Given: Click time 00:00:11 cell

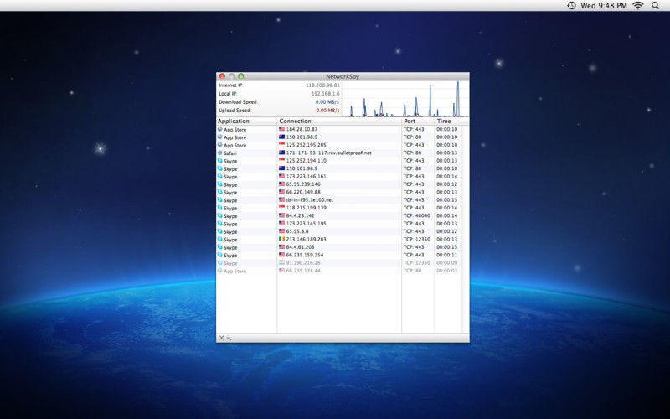Looking at the screenshot, I should [446, 255].
